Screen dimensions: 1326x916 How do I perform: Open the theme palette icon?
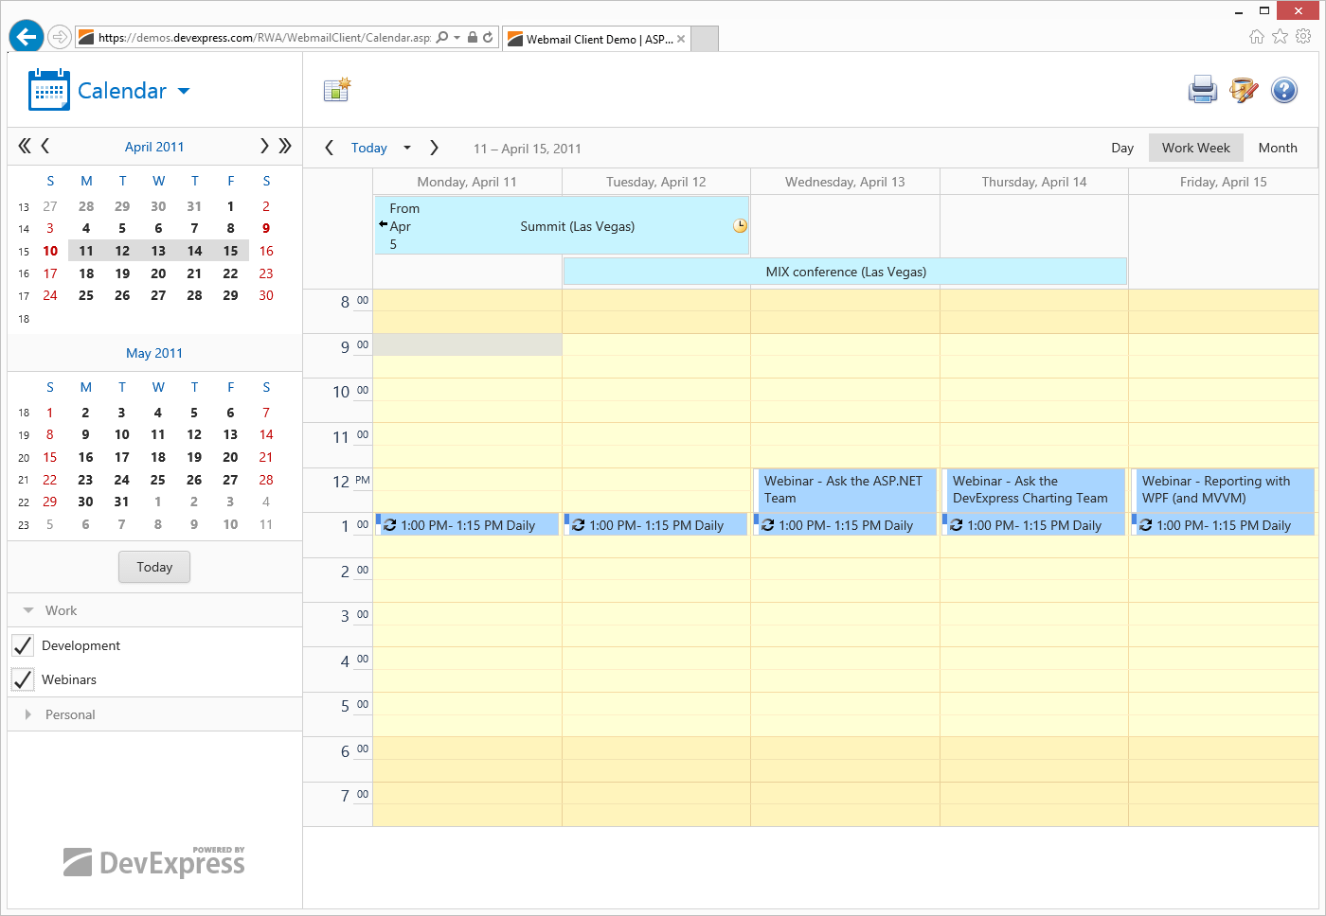tap(1243, 90)
